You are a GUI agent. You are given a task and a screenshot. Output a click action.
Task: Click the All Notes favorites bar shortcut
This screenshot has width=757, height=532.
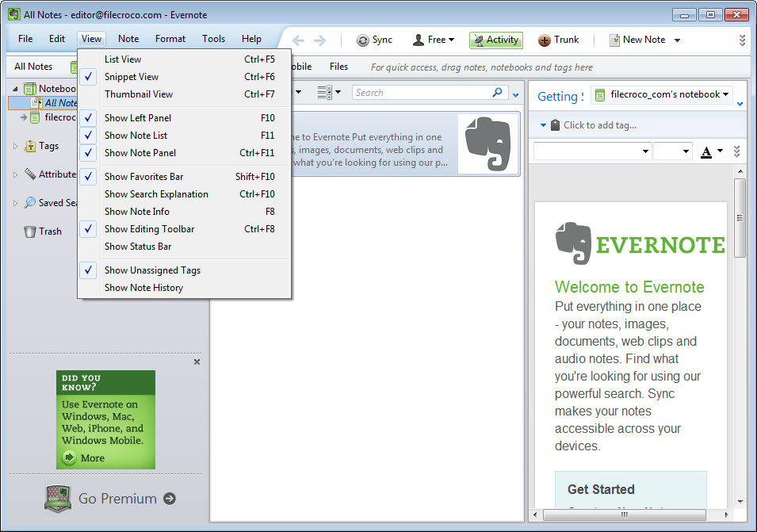33,67
